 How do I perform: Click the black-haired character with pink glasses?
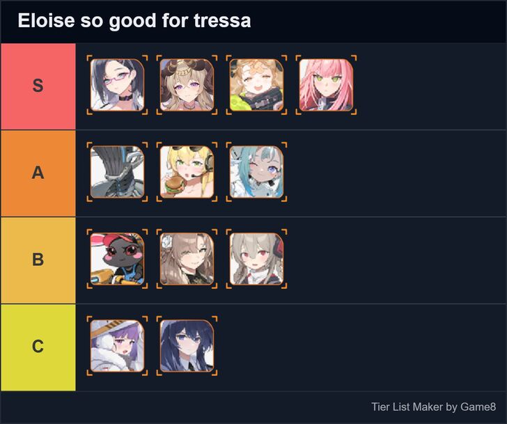click(x=117, y=85)
